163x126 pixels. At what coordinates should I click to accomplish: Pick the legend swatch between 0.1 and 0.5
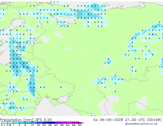tap(4, 123)
